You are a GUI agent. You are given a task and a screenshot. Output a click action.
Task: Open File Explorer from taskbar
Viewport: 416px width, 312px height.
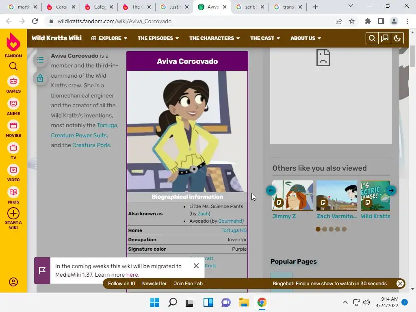pos(244,302)
